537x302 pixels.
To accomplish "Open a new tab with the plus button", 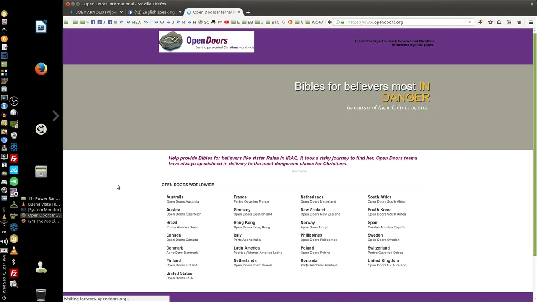I will [248, 12].
